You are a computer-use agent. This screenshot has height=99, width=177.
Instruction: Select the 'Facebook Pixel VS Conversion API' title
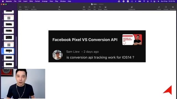(85, 40)
